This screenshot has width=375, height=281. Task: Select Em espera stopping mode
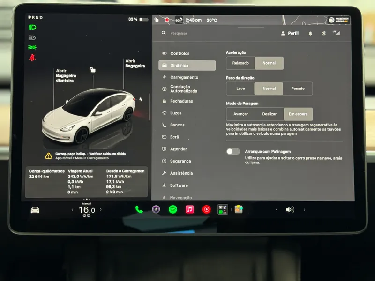(x=298, y=114)
